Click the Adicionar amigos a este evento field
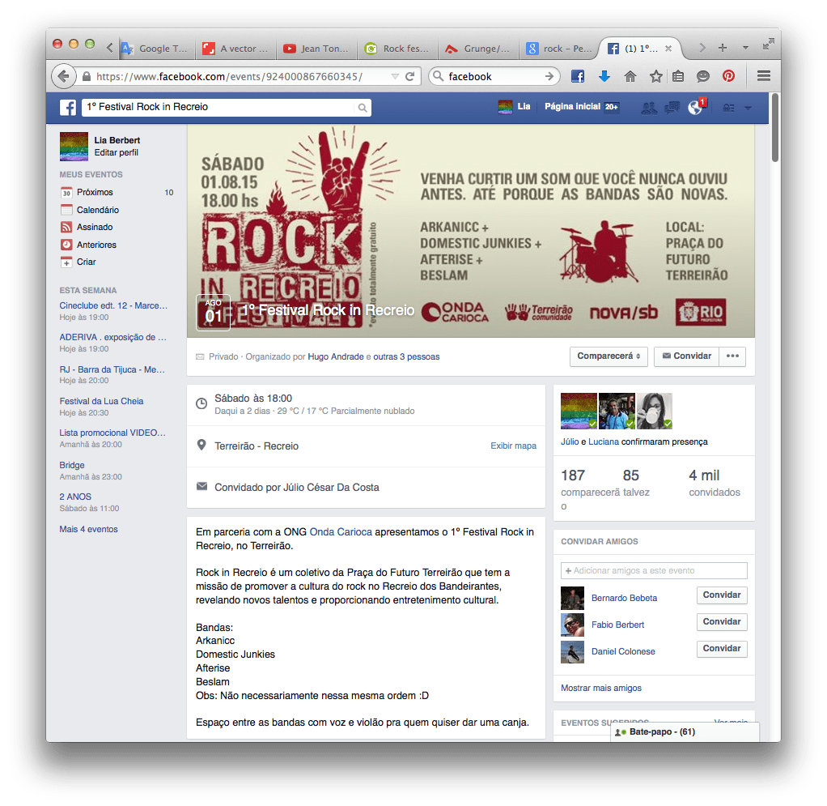Image resolution: width=827 pixels, height=806 pixels. pos(654,570)
